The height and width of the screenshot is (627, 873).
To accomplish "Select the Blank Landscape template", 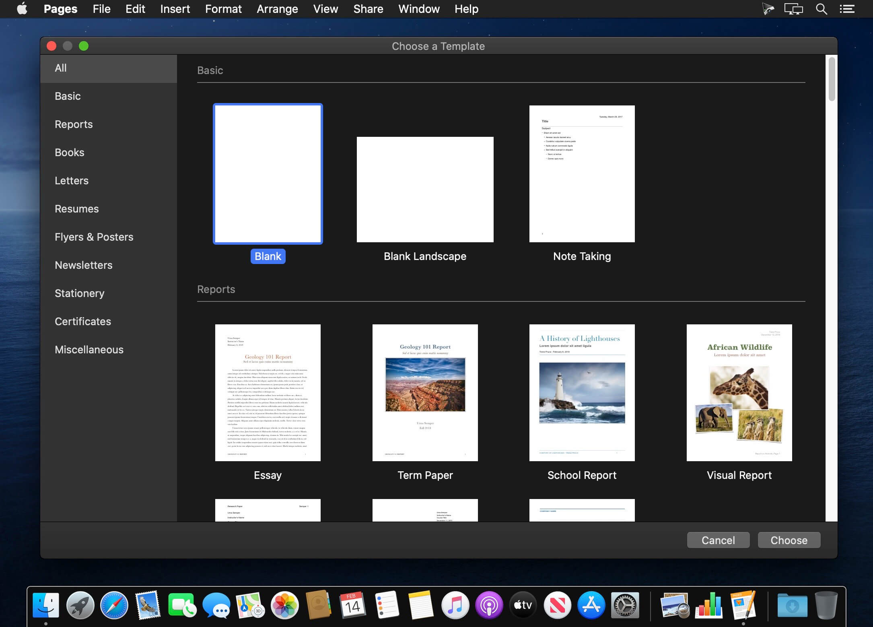I will point(424,188).
